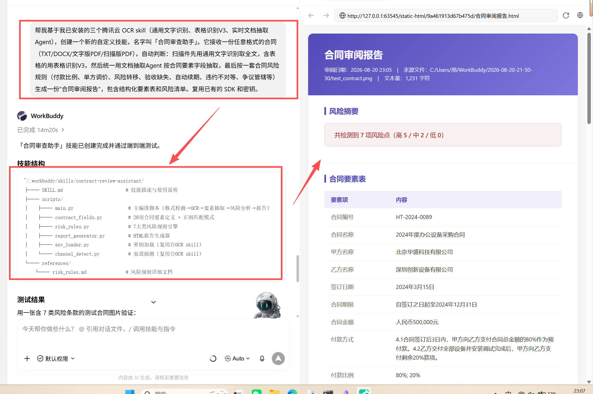Click 深圳创新设备有限公司 cell
The height and width of the screenshot is (394, 593).
tap(424, 270)
